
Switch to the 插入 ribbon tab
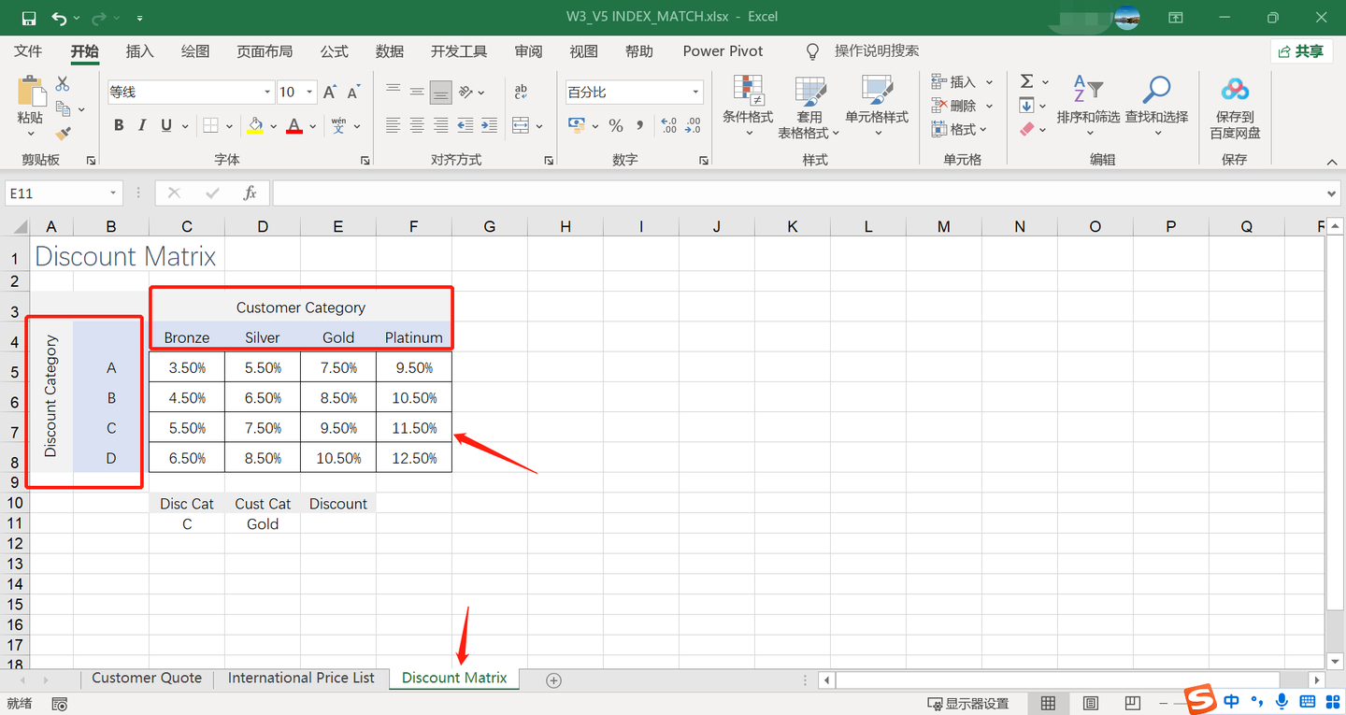139,51
